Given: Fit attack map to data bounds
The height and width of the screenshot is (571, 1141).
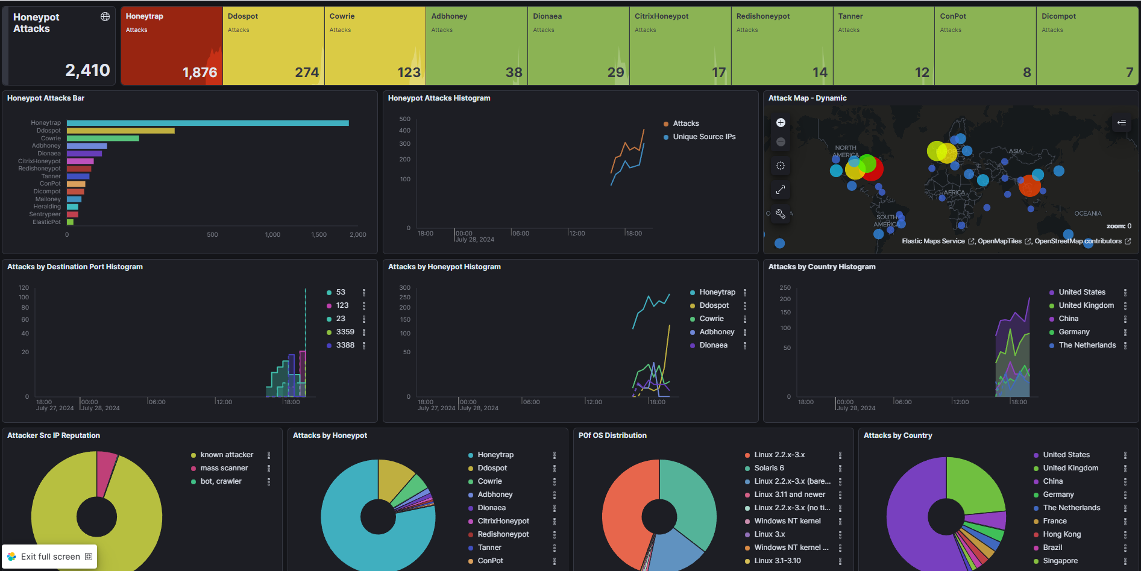Looking at the screenshot, I should point(781,166).
